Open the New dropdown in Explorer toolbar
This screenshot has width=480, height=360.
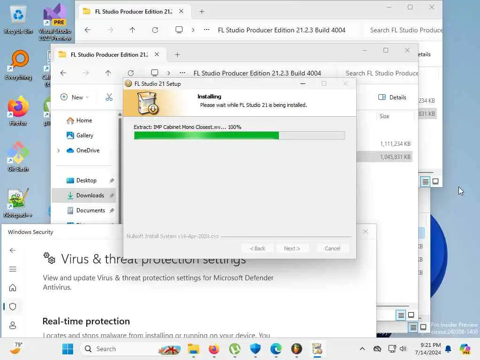tap(75, 97)
